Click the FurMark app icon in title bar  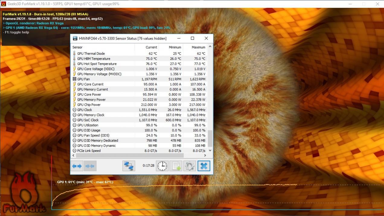pos(4,4)
